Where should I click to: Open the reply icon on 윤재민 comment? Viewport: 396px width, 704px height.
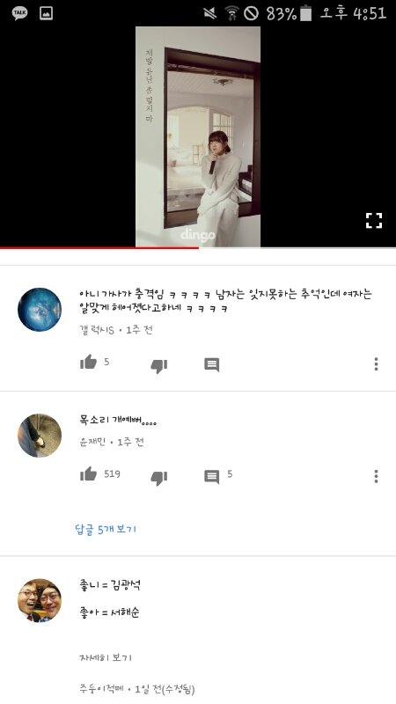coord(212,477)
